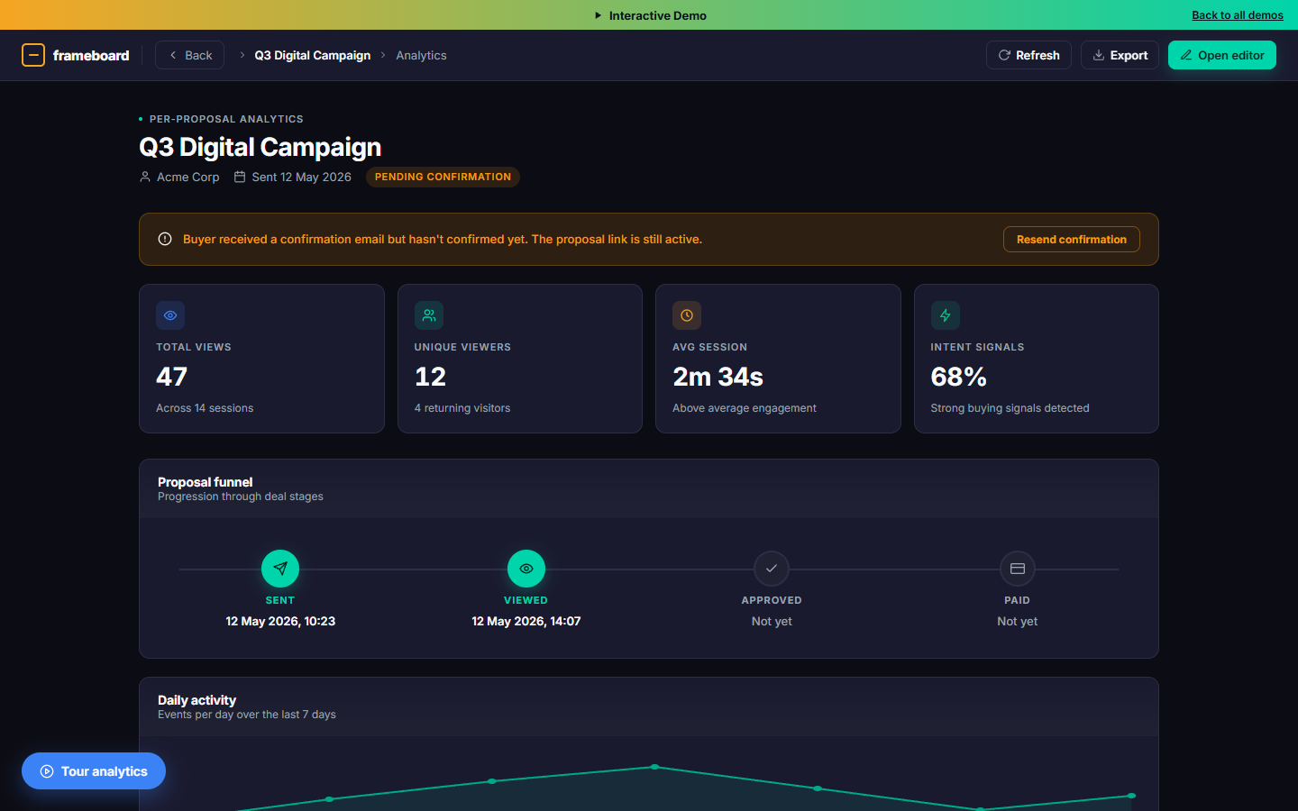Screen dimensions: 1298x811
Task: Select the Analytics breadcrumb item
Action: tap(421, 55)
